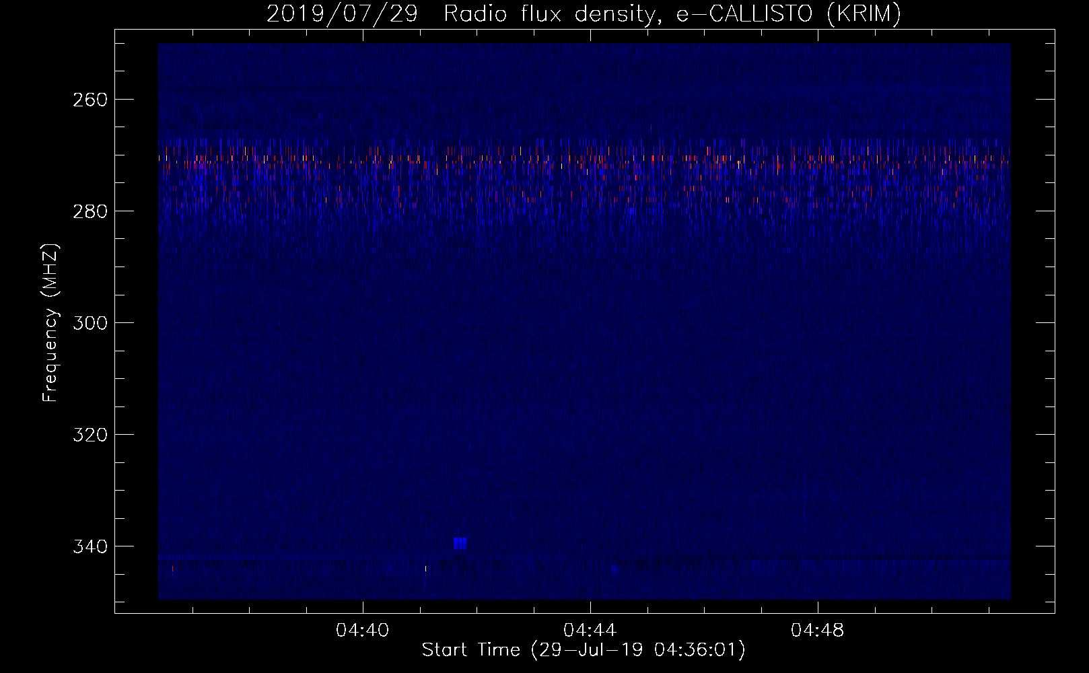Click the 'Start Time (29-Jul-19 04:36:01)' axis label
Image resolution: width=1089 pixels, height=673 pixels.
[x=584, y=650]
